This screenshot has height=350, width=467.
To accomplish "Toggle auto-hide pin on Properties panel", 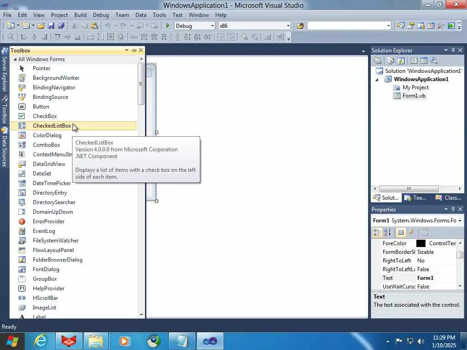I will point(453,209).
